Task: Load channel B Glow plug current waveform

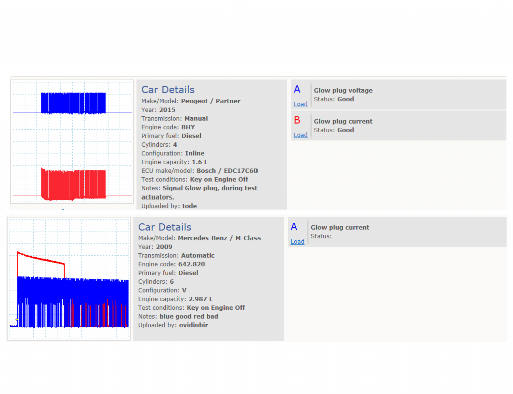Action: pos(301,135)
